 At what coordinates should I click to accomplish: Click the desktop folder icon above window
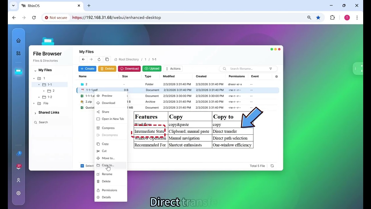48,41
